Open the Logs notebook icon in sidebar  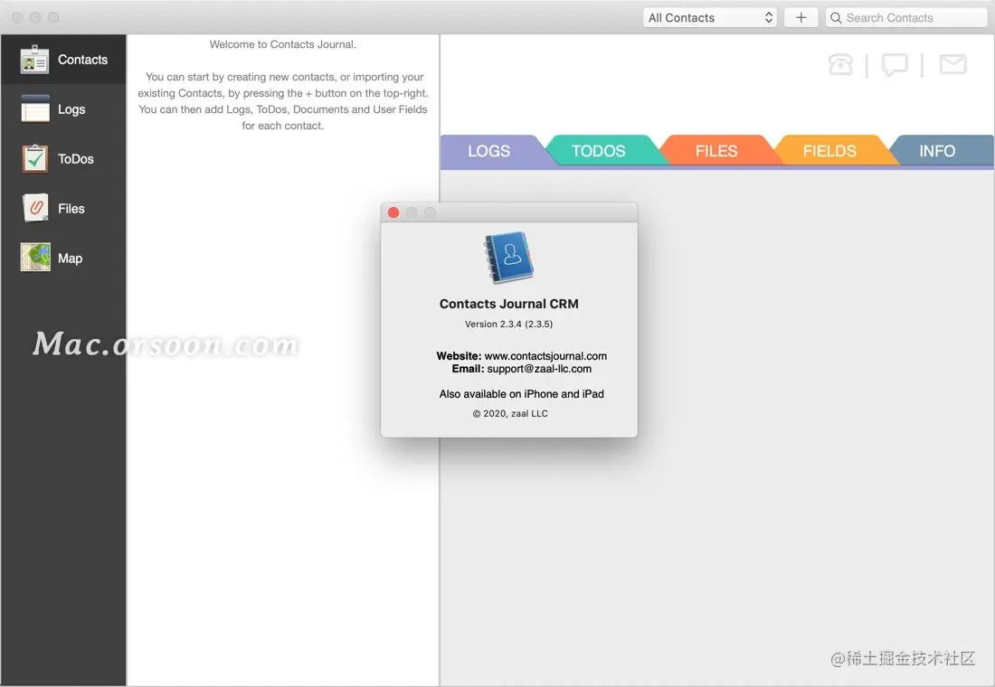tap(35, 108)
